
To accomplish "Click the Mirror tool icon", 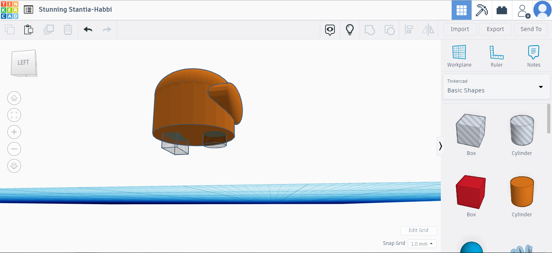I will (x=428, y=29).
